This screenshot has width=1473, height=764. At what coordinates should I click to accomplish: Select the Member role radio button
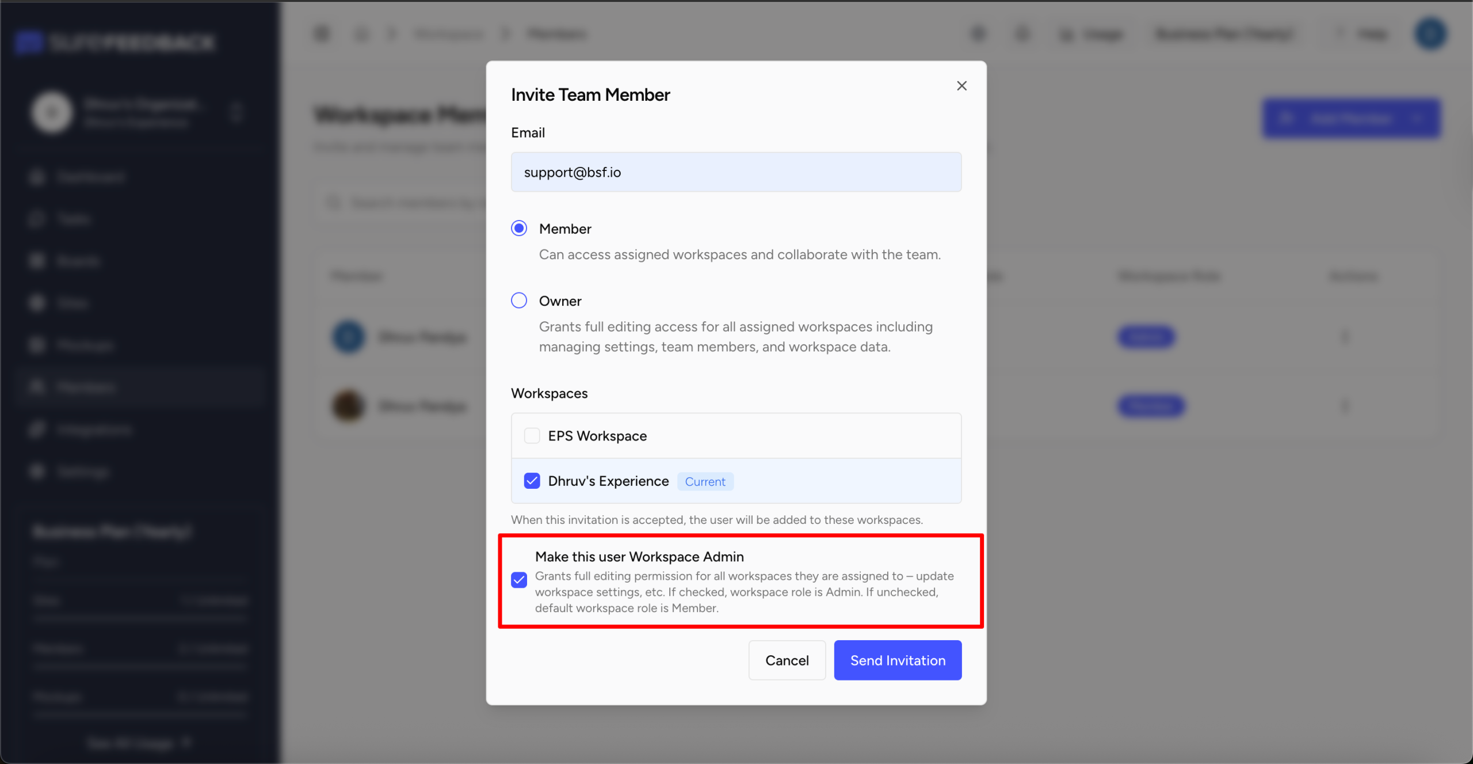(519, 229)
